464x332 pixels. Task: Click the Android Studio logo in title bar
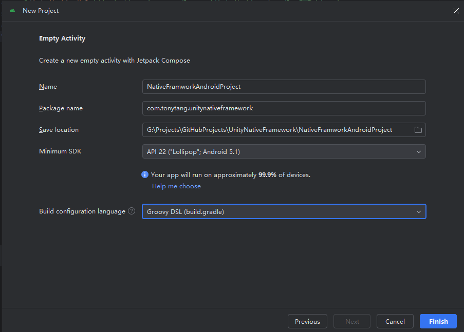point(12,10)
